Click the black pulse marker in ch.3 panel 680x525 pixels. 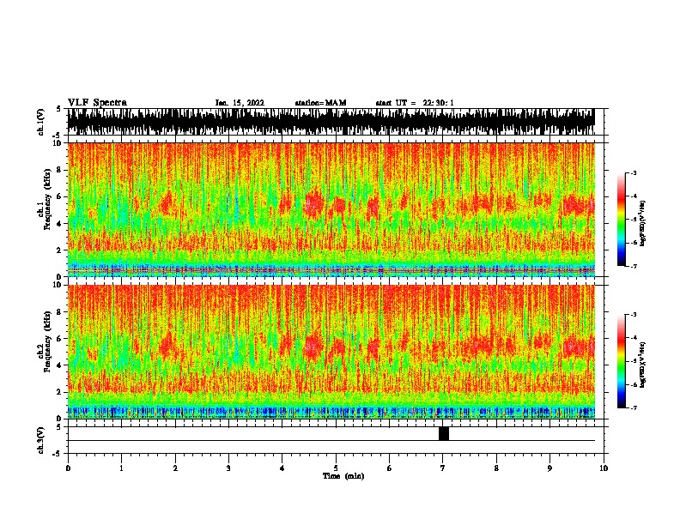point(444,433)
